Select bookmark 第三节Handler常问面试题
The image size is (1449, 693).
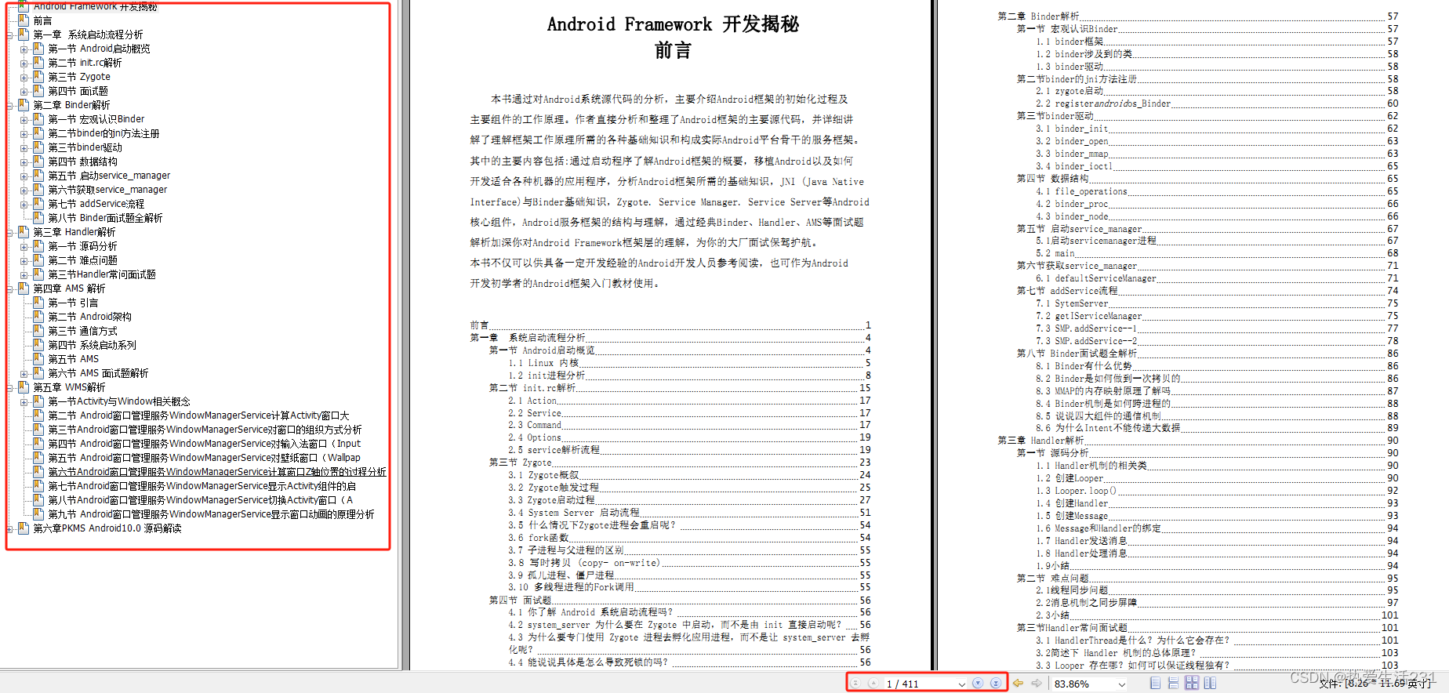pos(102,274)
